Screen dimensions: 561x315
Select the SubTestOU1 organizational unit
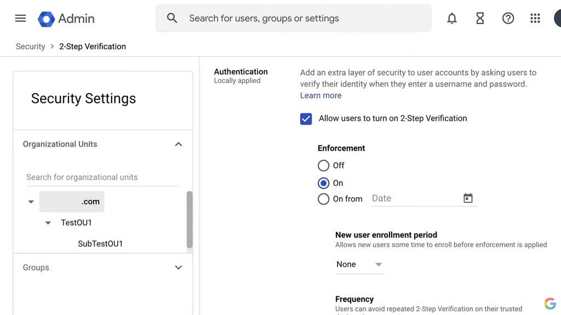coord(100,244)
